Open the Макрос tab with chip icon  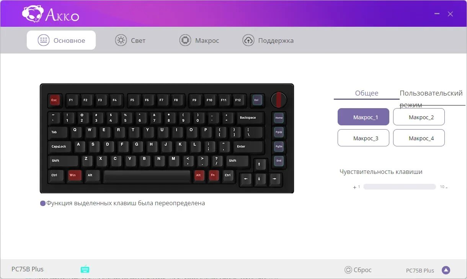tap(199, 41)
